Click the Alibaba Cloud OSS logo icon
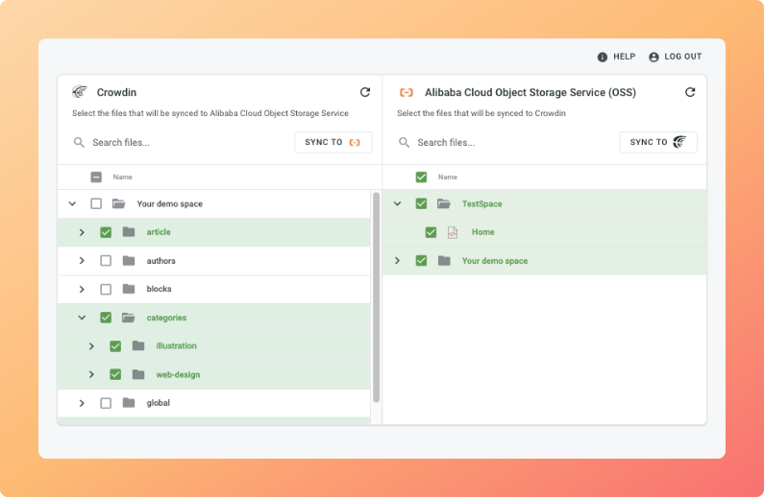Viewport: 764px width, 497px height. click(x=406, y=92)
